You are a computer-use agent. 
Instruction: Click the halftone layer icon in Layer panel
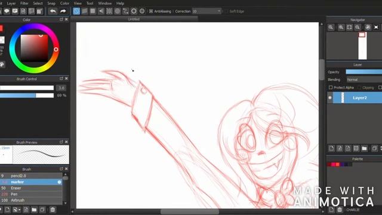[356, 148]
